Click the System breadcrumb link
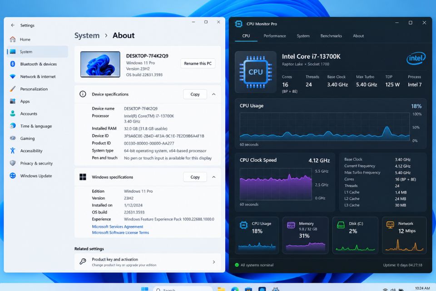Image resolution: width=436 pixels, height=291 pixels. (x=87, y=35)
